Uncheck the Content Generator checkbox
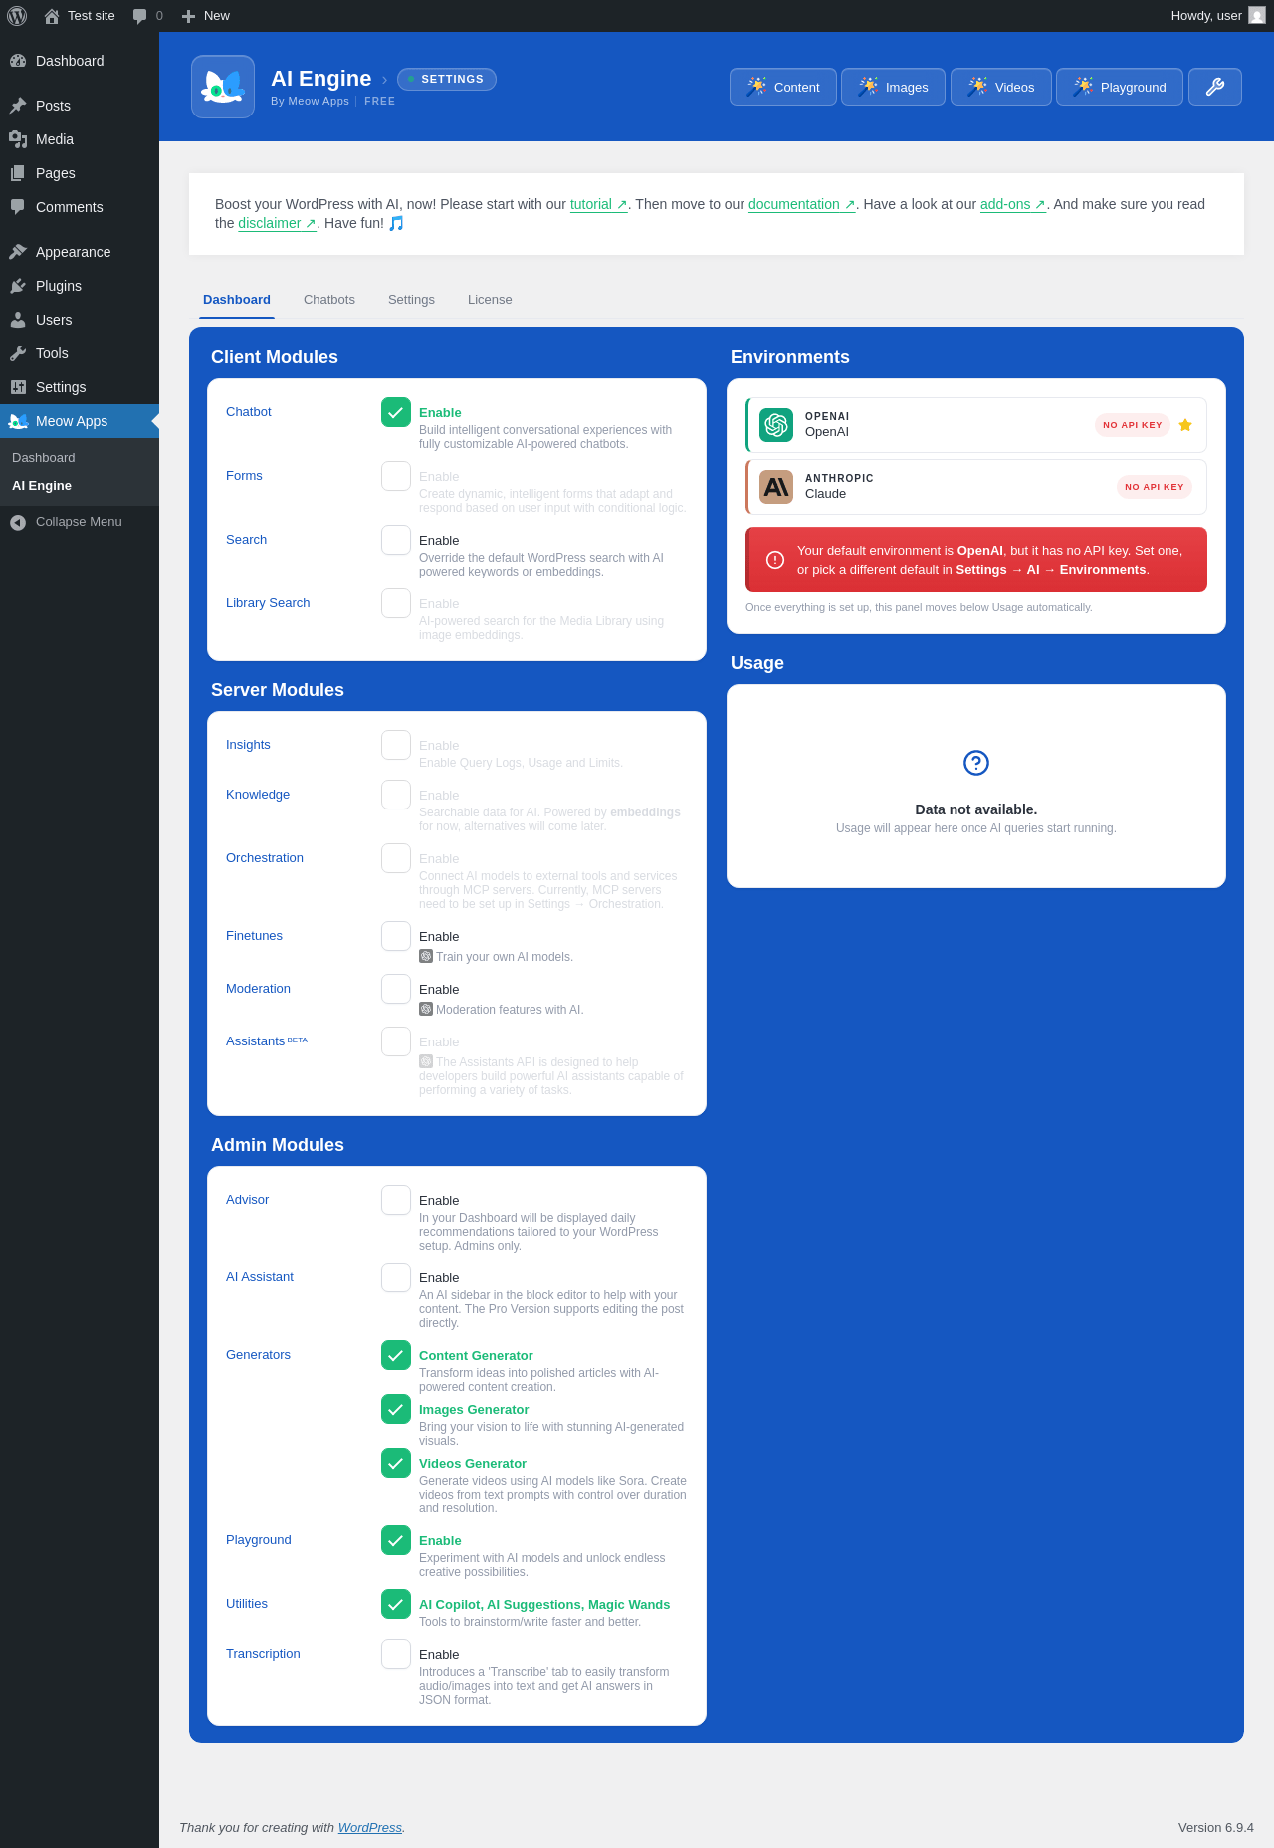Viewport: 1274px width, 1848px height. [396, 1355]
